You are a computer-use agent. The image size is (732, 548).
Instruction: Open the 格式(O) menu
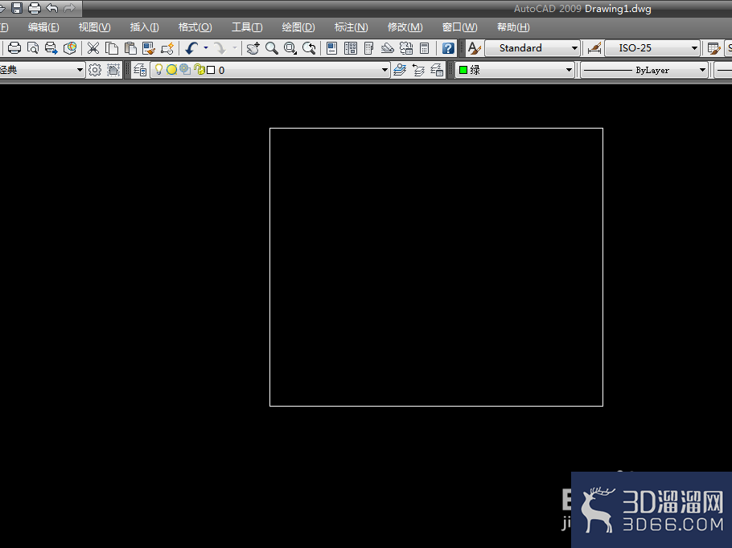coord(195,27)
